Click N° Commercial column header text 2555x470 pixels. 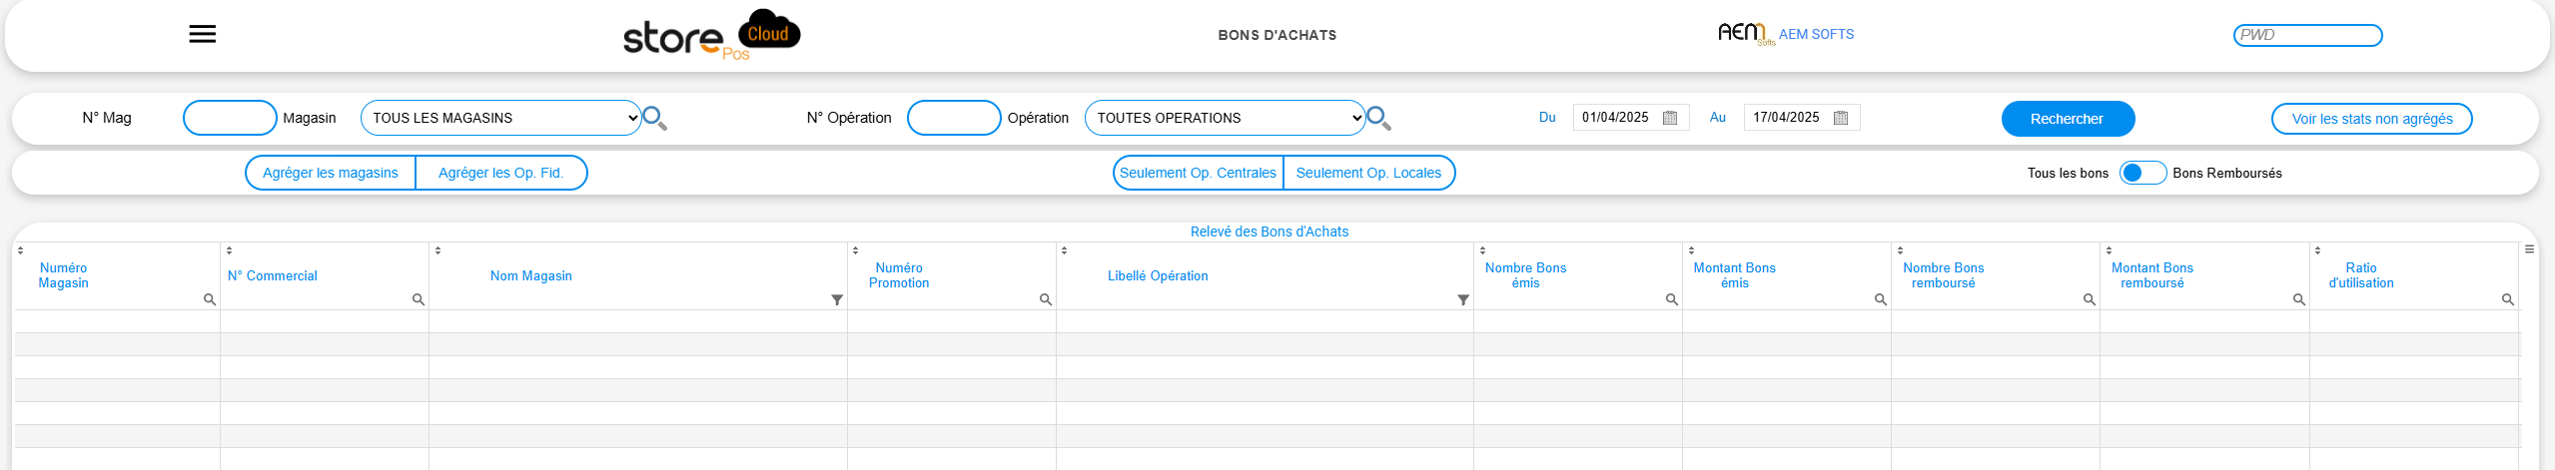[273, 276]
